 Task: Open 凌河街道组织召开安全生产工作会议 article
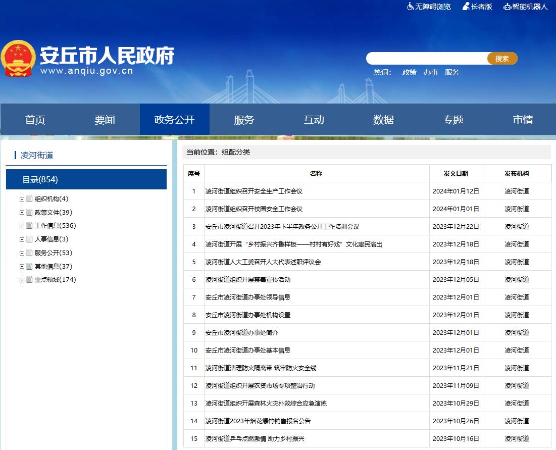254,191
